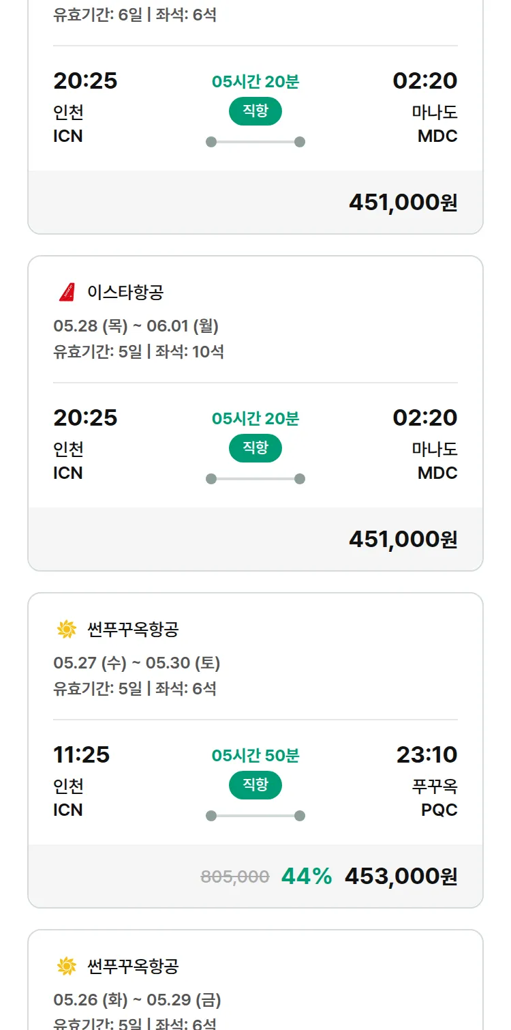Tap the 23:10 arrival time

coord(427,755)
